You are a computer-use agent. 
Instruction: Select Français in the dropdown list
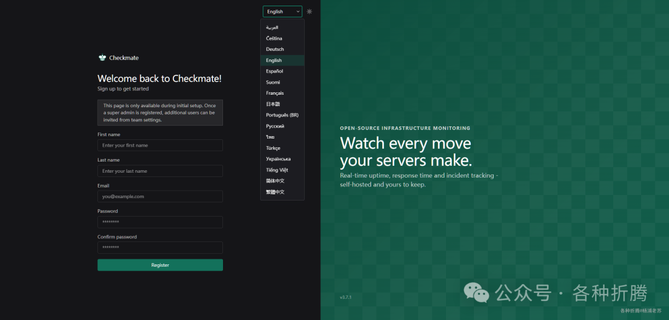282,93
